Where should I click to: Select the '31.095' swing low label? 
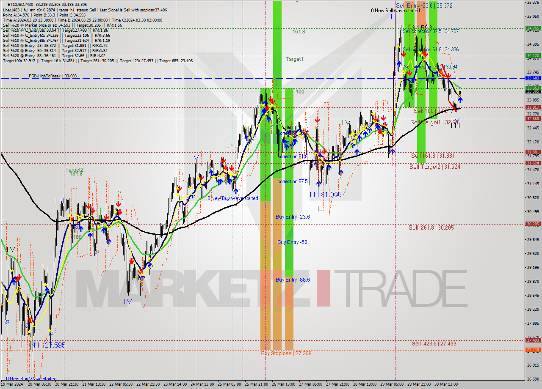[x=331, y=194]
